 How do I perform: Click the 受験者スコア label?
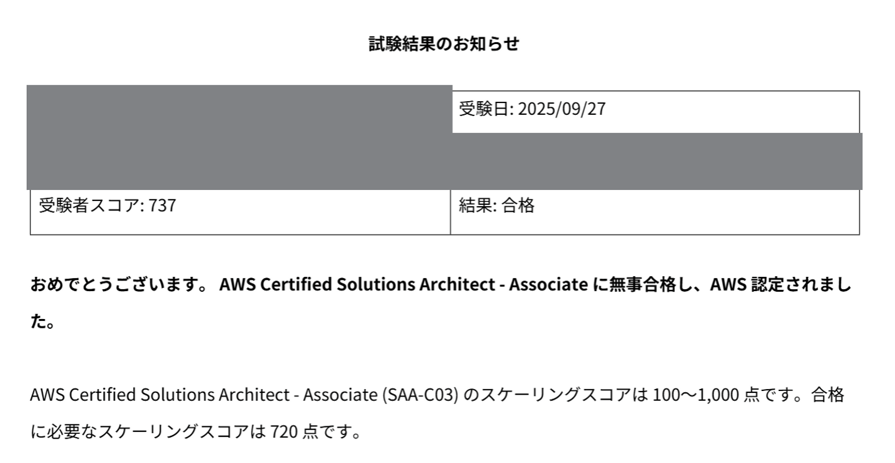click(91, 205)
